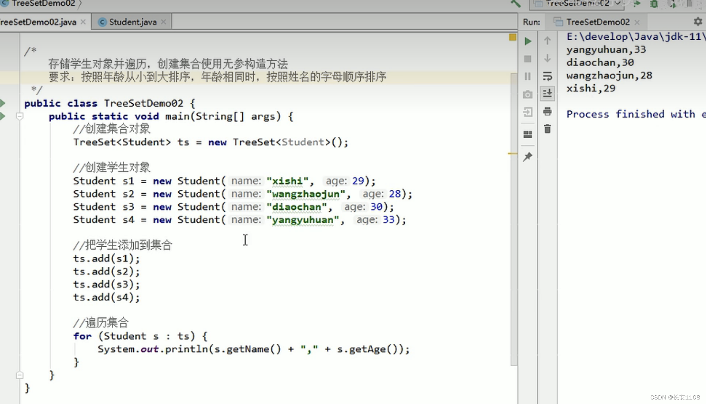Click the //创建集合对象 comment
Image resolution: width=706 pixels, height=404 pixels.
point(112,129)
